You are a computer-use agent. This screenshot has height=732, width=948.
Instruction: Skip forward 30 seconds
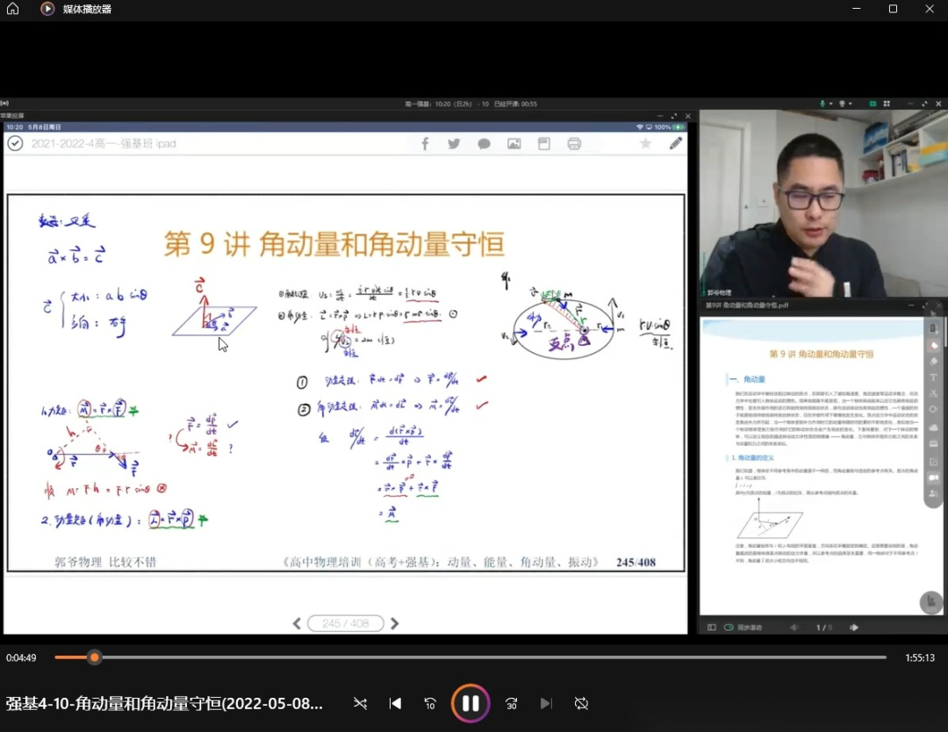pyautogui.click(x=511, y=703)
